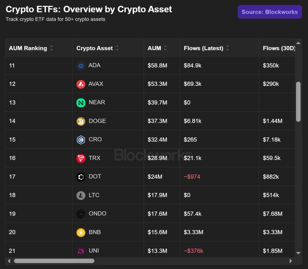
Task: Select the ADA asset name
Action: pyautogui.click(x=94, y=65)
